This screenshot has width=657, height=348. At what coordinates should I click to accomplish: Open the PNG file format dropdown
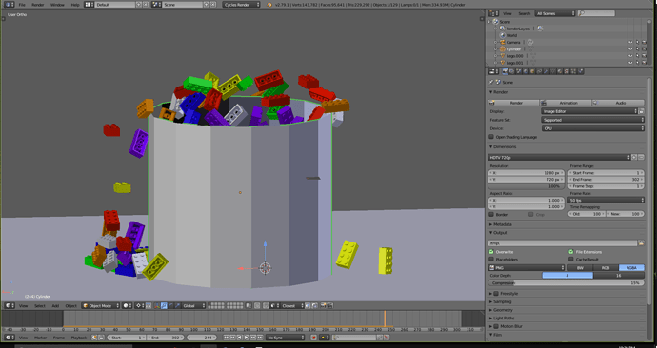coord(527,268)
